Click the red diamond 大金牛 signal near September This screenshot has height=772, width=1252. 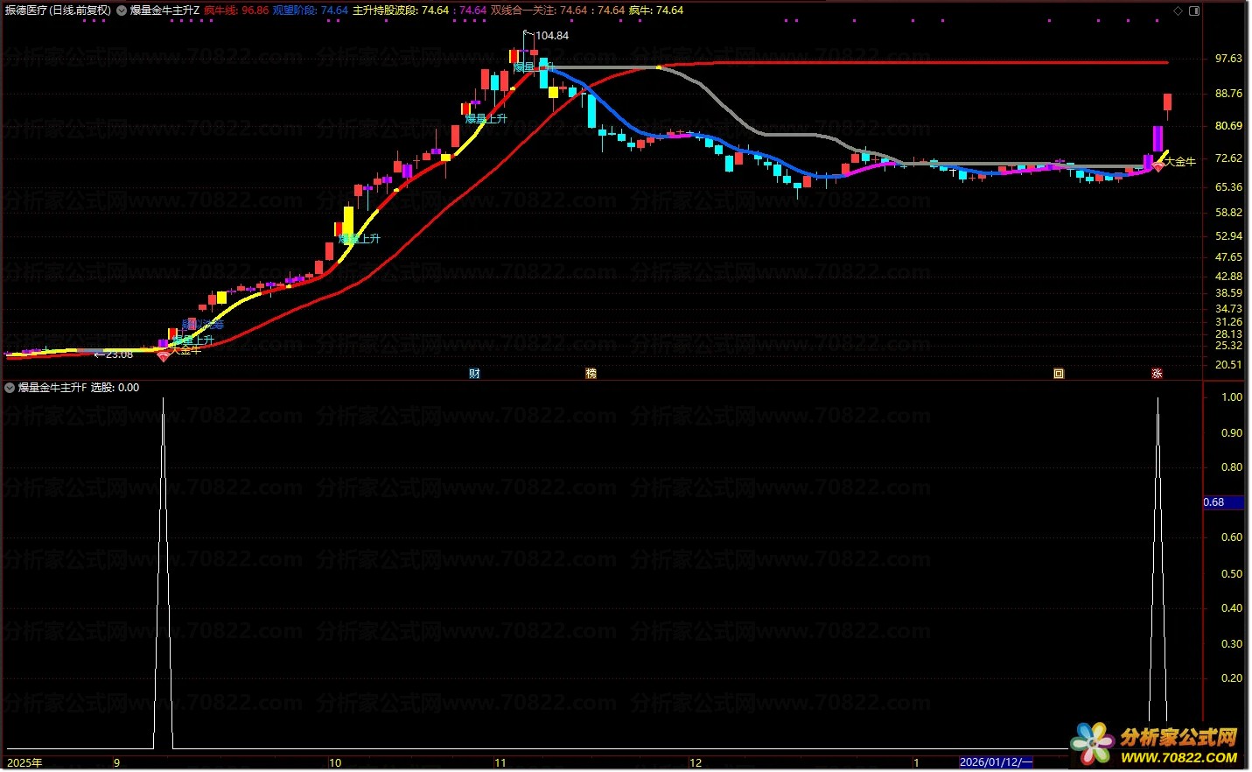pos(164,355)
